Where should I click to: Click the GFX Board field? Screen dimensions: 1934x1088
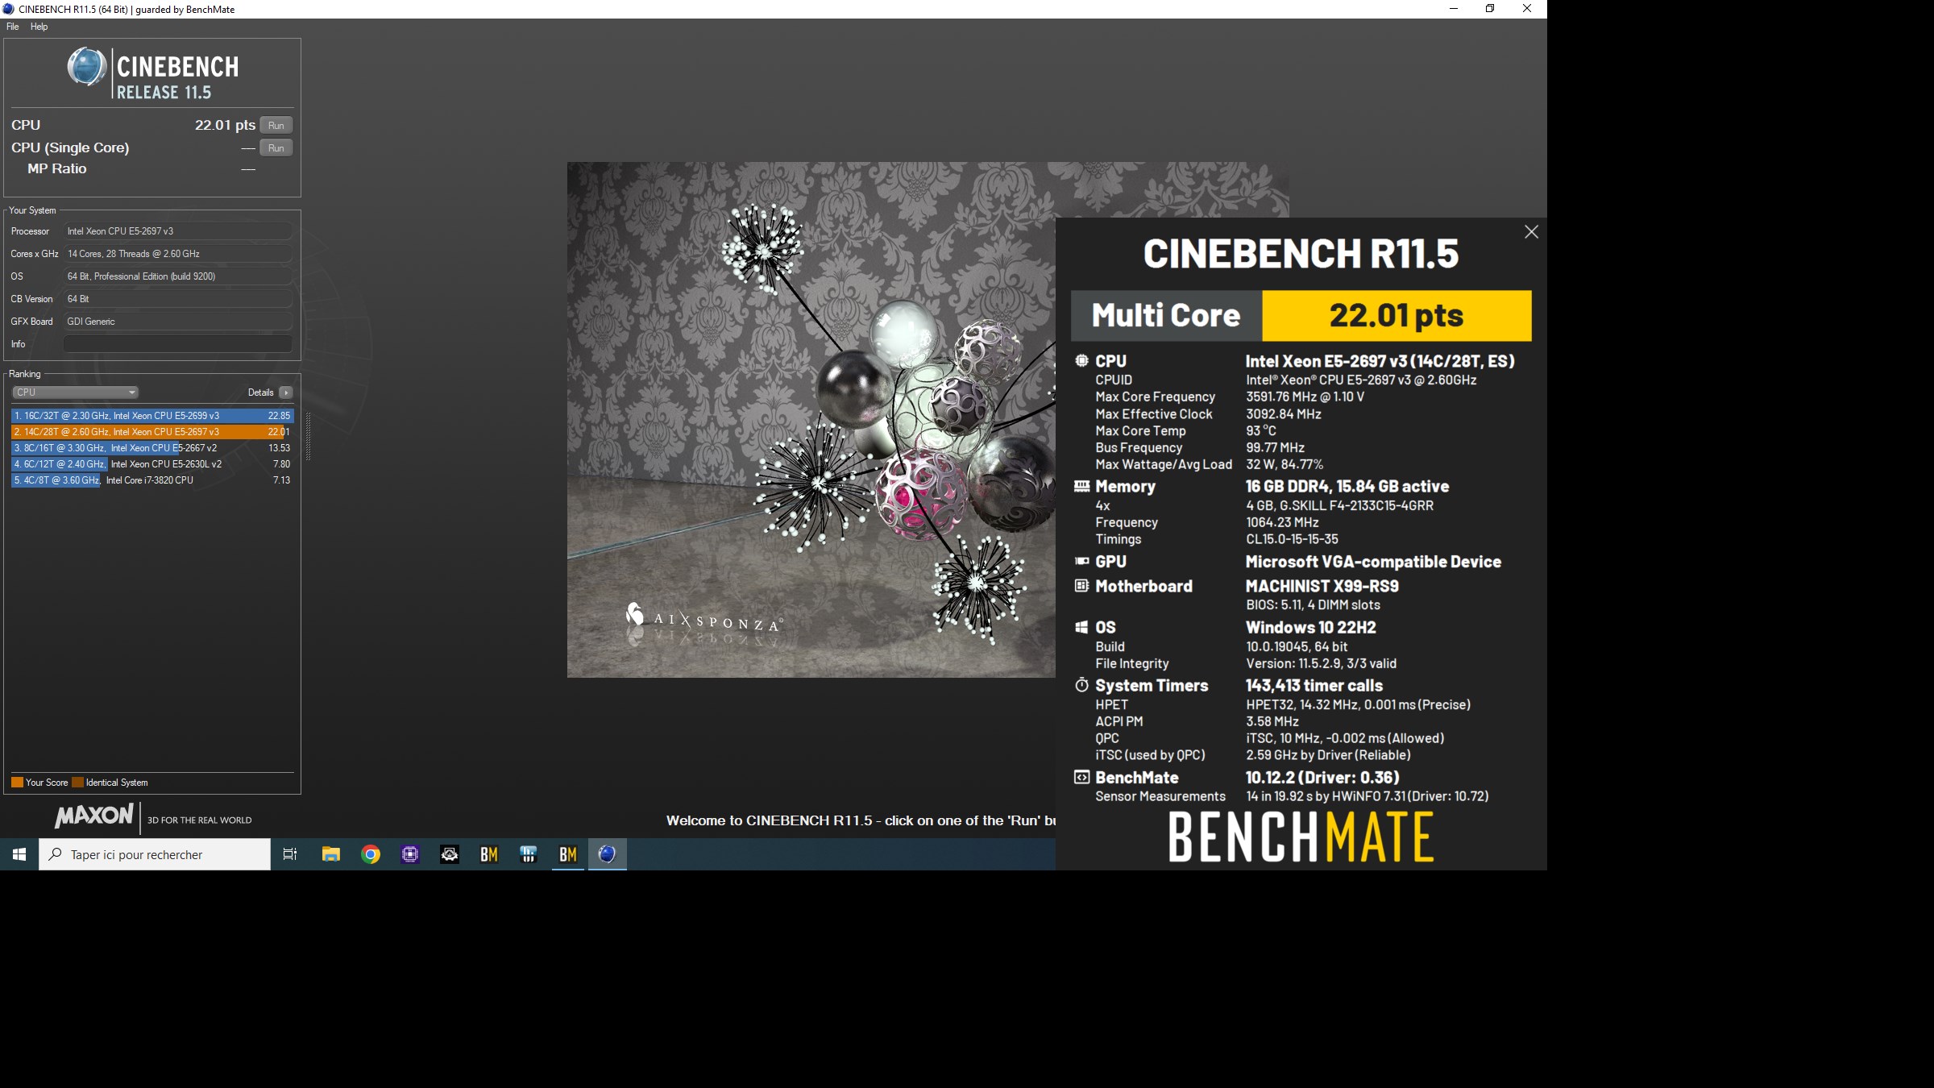pos(177,322)
